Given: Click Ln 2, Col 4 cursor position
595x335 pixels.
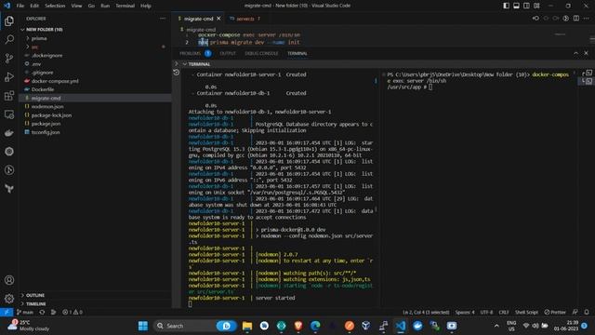Looking at the screenshot, I should coord(426,313).
